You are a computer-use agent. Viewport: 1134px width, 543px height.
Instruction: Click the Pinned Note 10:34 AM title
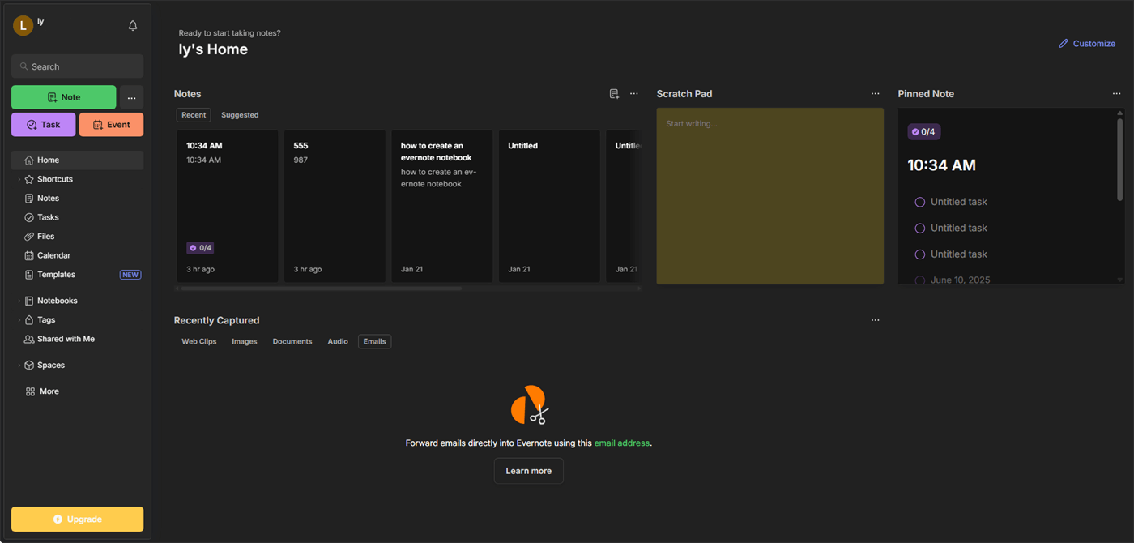coord(942,165)
